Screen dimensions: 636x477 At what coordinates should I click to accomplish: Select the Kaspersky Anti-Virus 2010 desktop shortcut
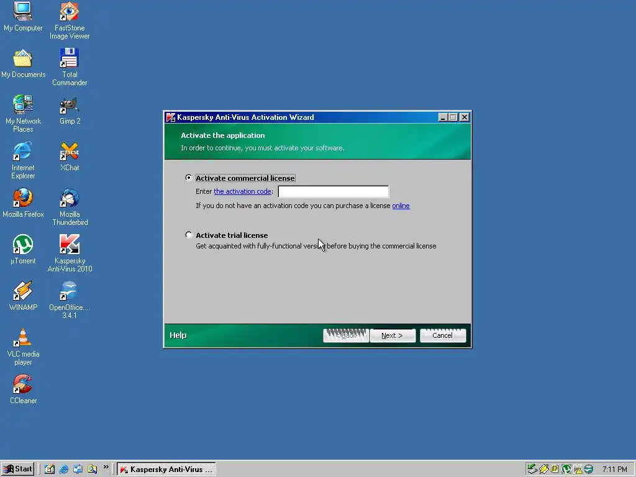pos(70,253)
